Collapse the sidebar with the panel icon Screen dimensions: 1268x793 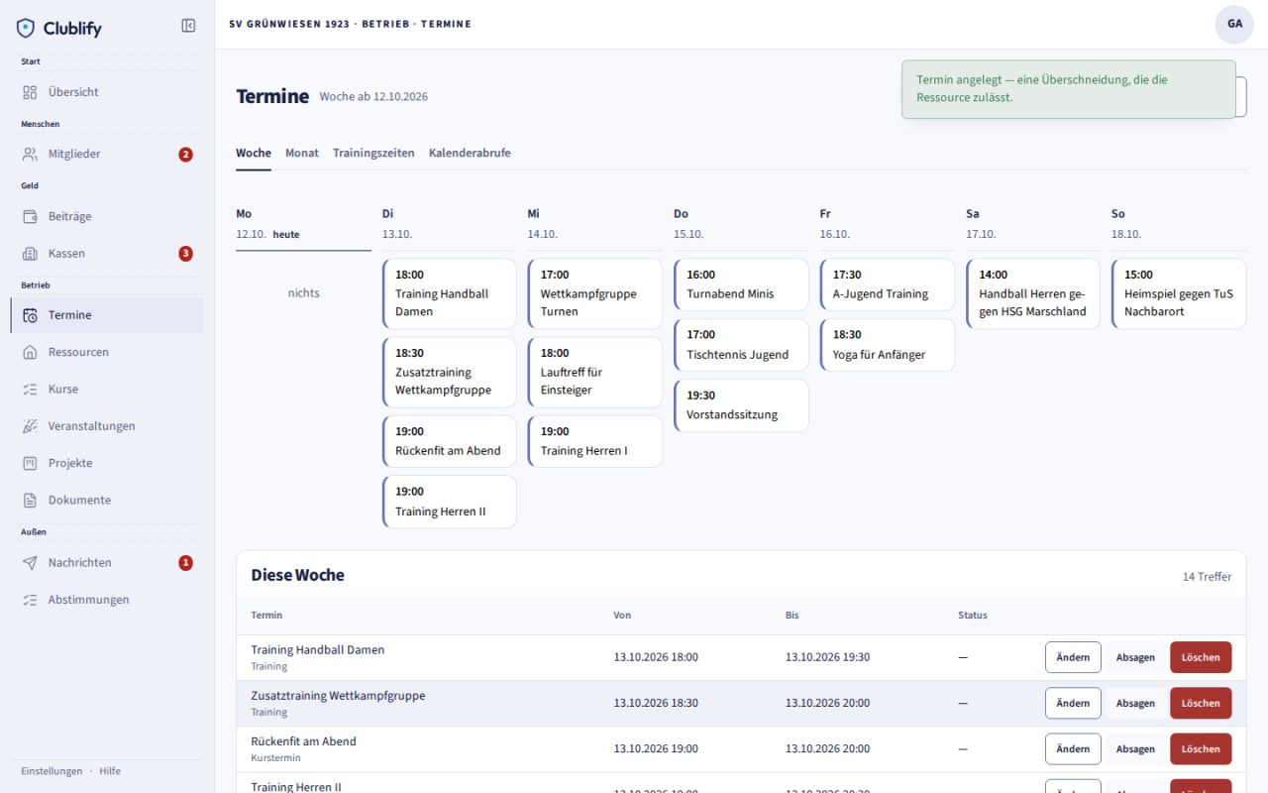tap(188, 26)
